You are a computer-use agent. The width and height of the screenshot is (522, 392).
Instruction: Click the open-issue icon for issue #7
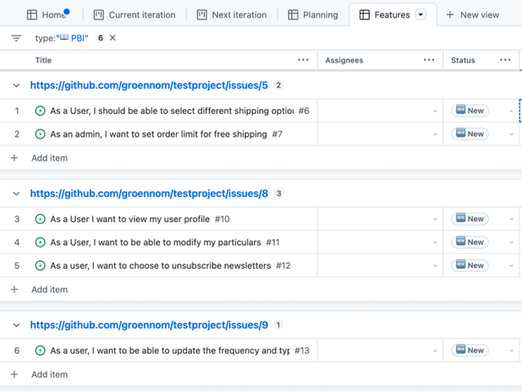[40, 134]
